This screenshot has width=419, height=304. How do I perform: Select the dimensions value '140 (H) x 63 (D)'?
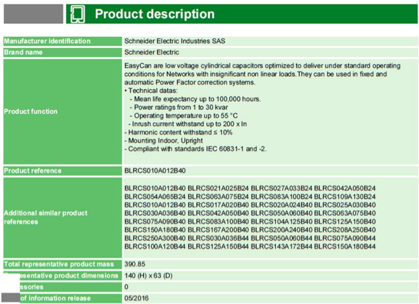[x=148, y=276]
